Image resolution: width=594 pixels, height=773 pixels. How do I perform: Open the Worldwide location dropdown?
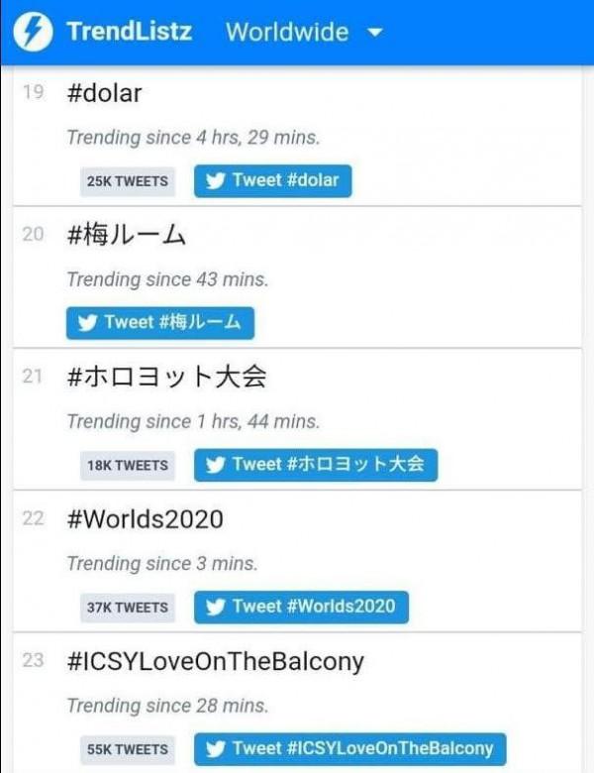(287, 32)
